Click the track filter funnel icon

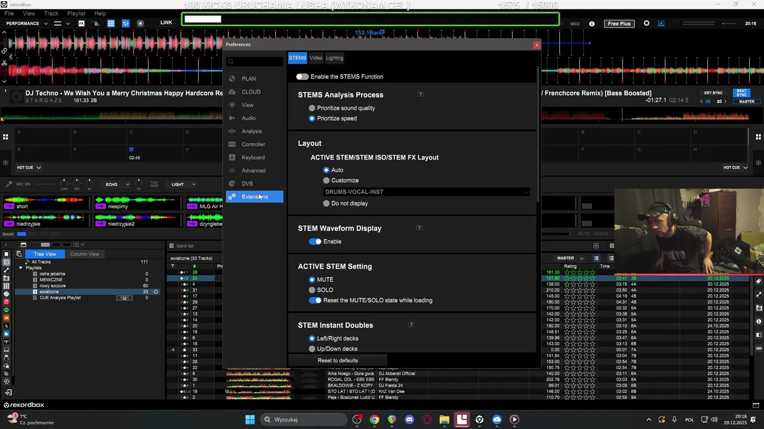point(172,266)
